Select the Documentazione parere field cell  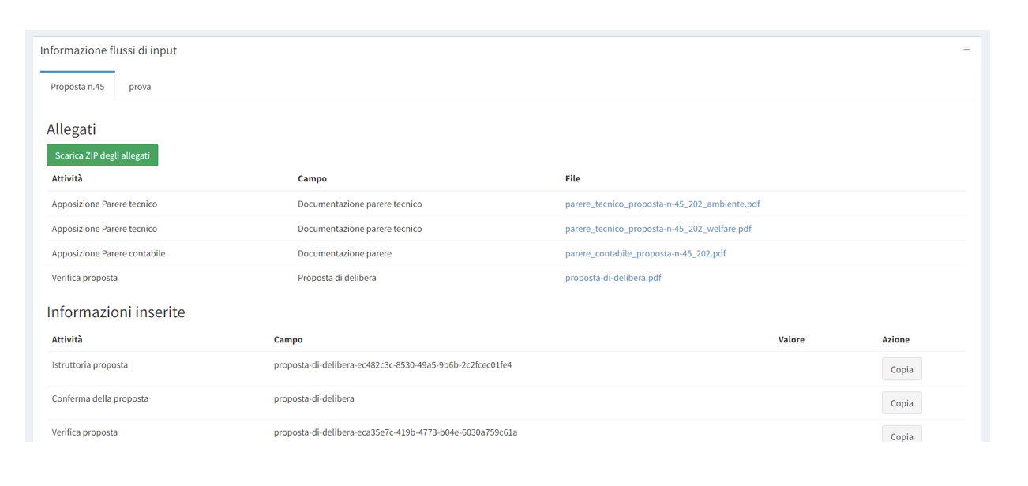pyautogui.click(x=344, y=254)
